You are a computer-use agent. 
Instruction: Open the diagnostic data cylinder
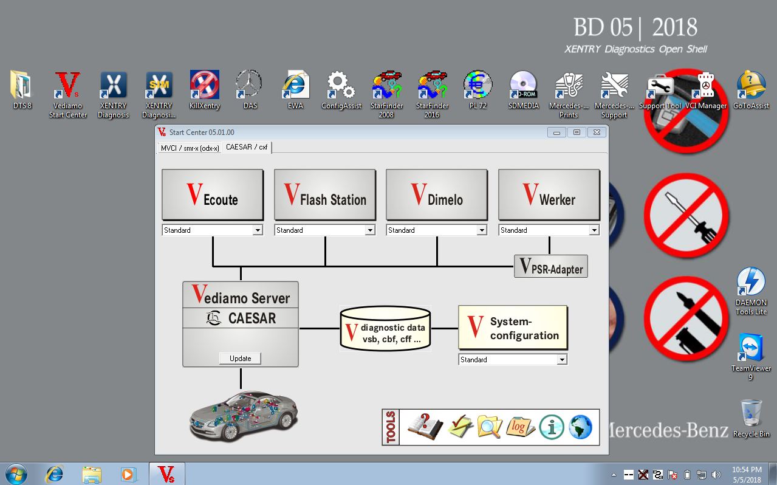tap(385, 328)
